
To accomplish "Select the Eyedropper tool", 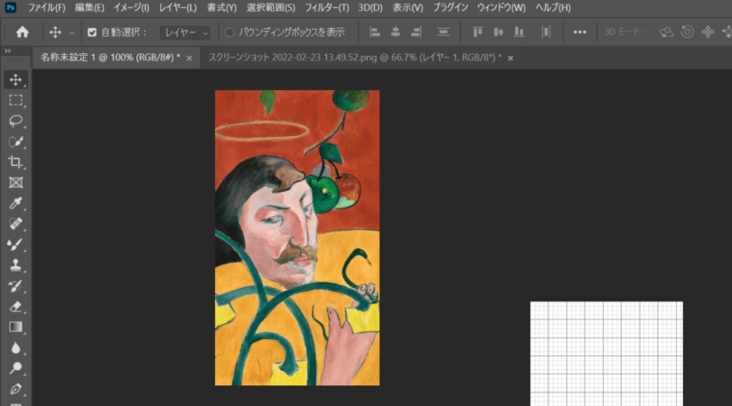I will click(15, 204).
